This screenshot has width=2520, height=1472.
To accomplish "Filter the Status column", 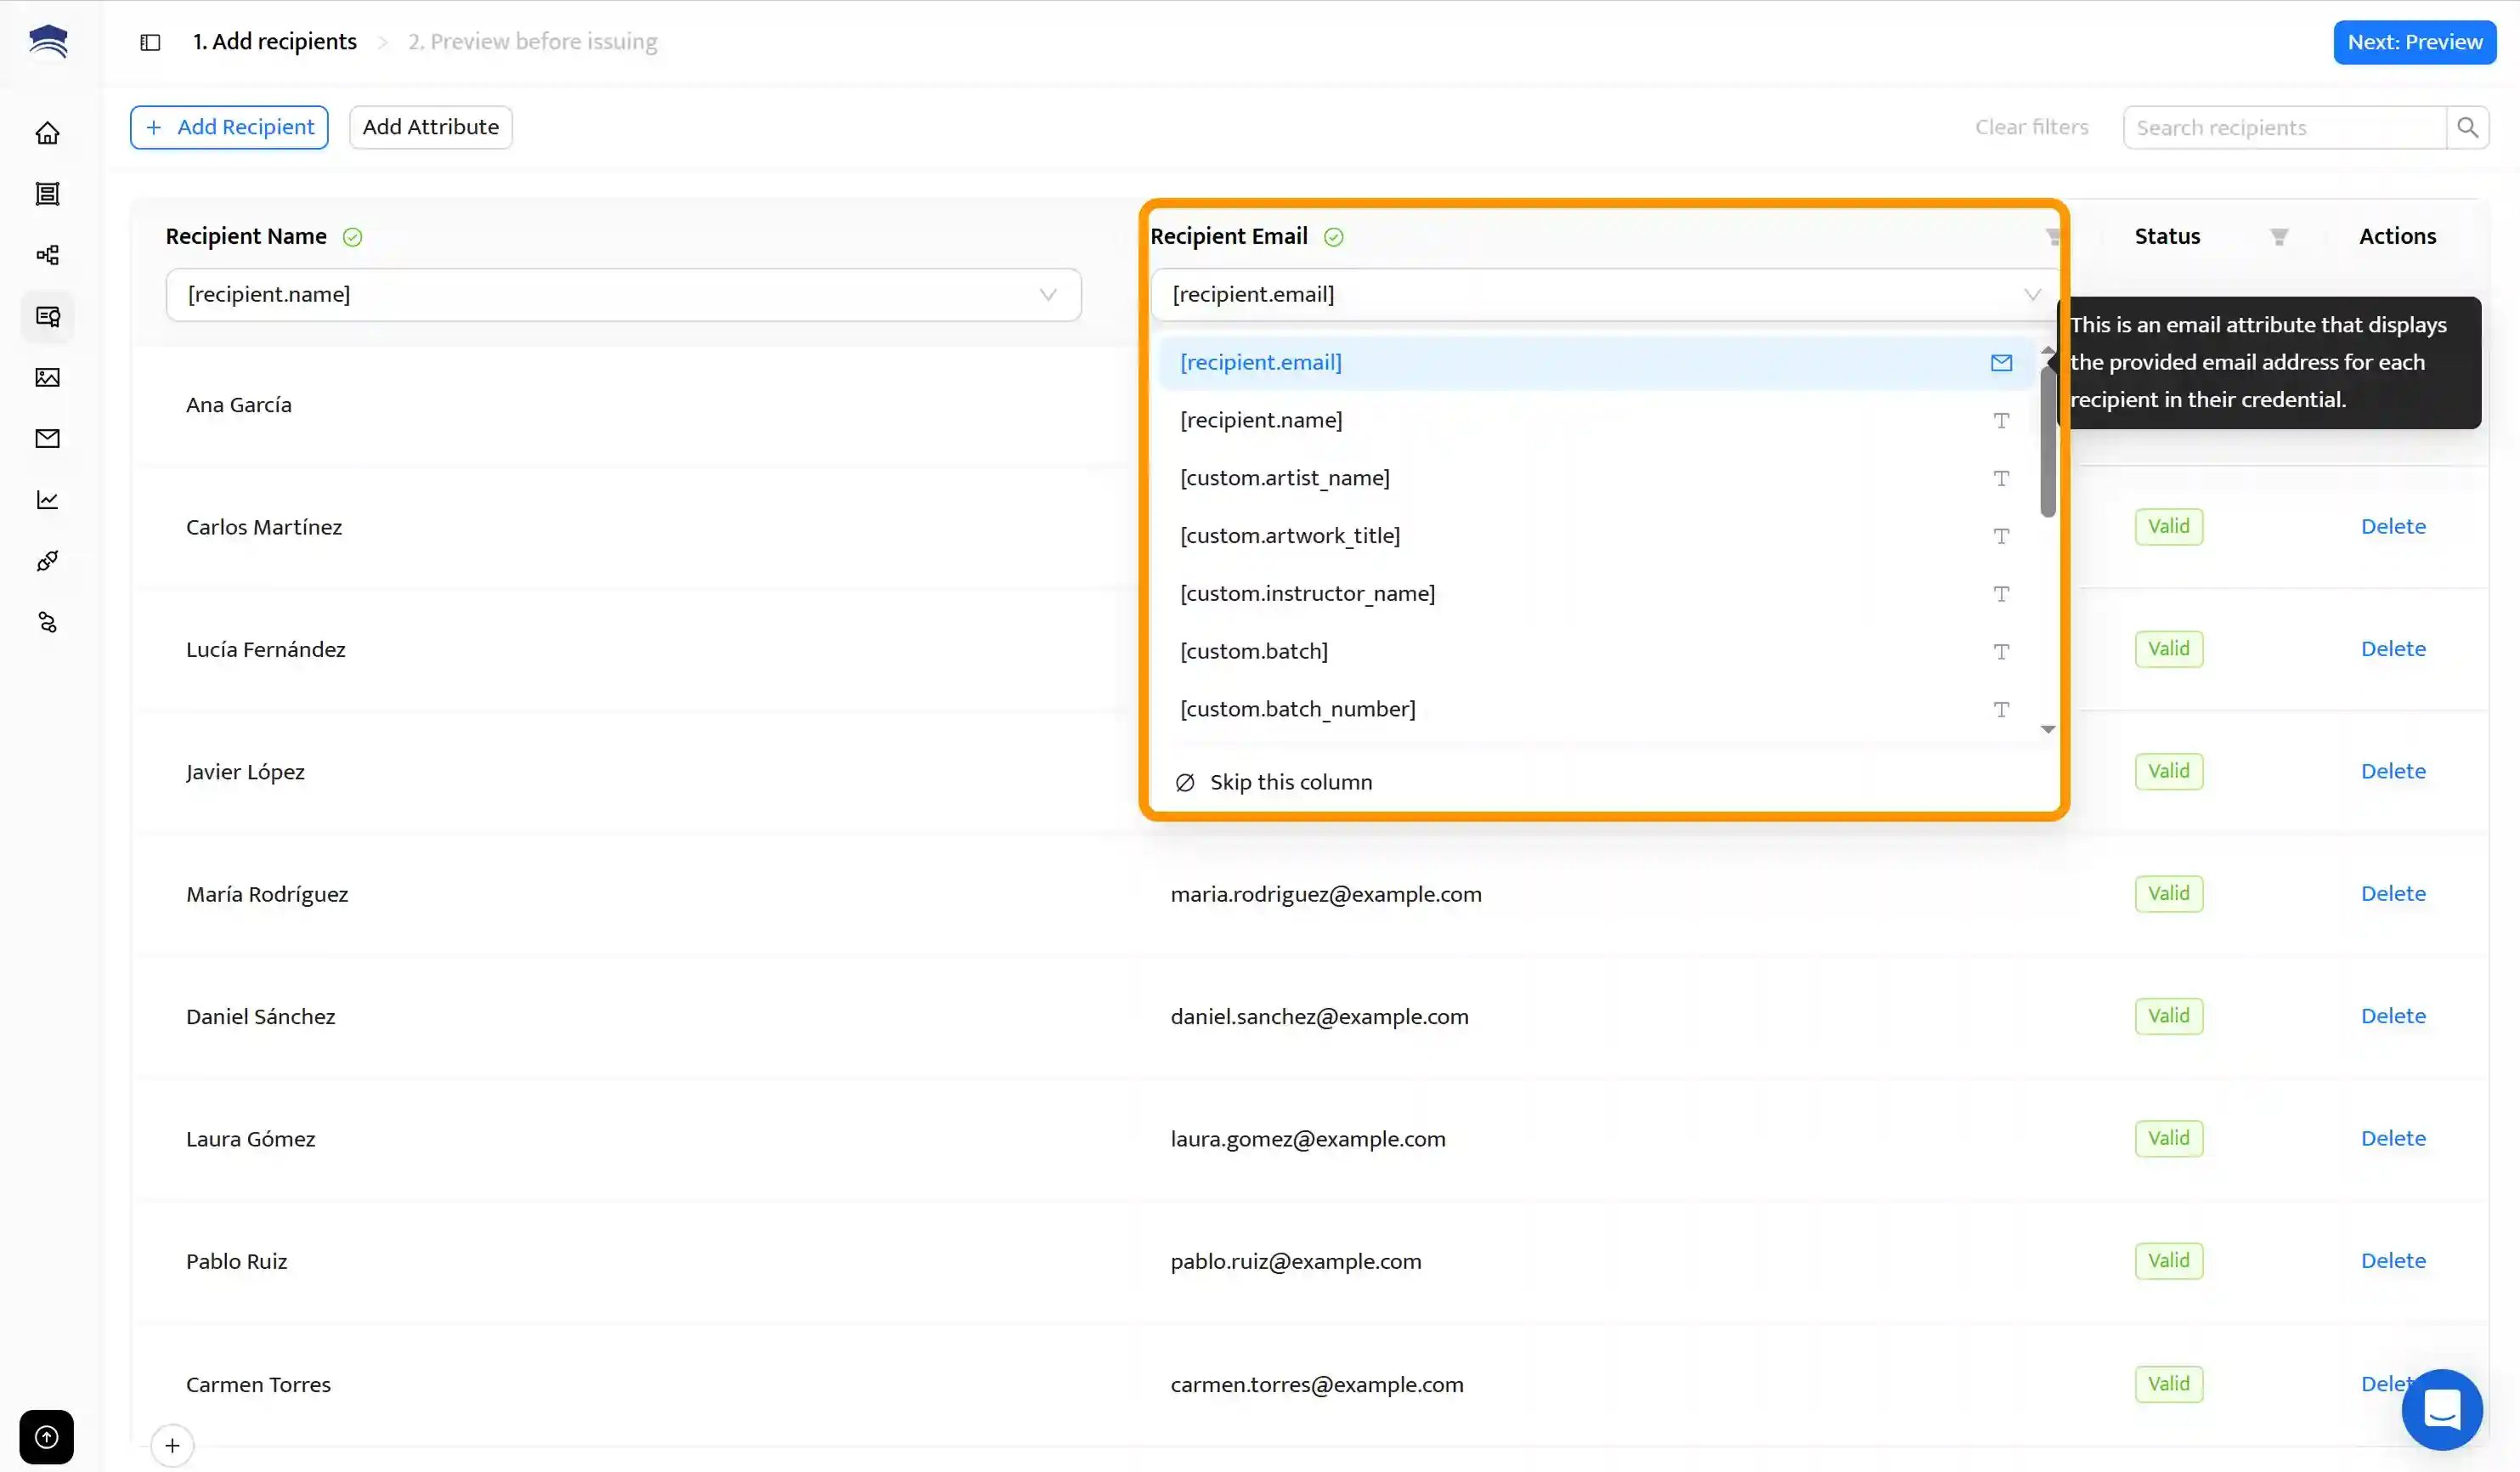I will (2278, 237).
